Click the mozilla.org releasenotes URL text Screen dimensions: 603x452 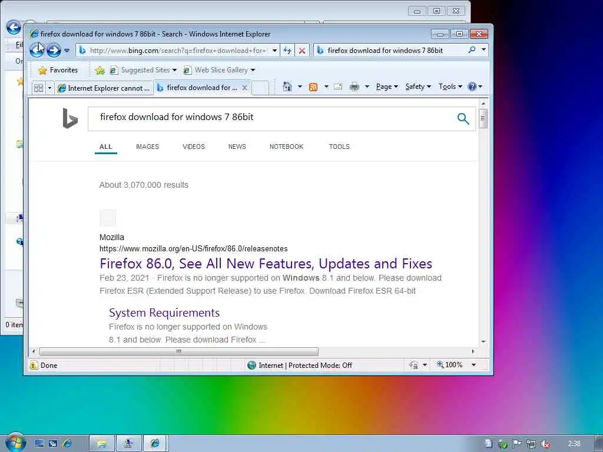coord(193,249)
